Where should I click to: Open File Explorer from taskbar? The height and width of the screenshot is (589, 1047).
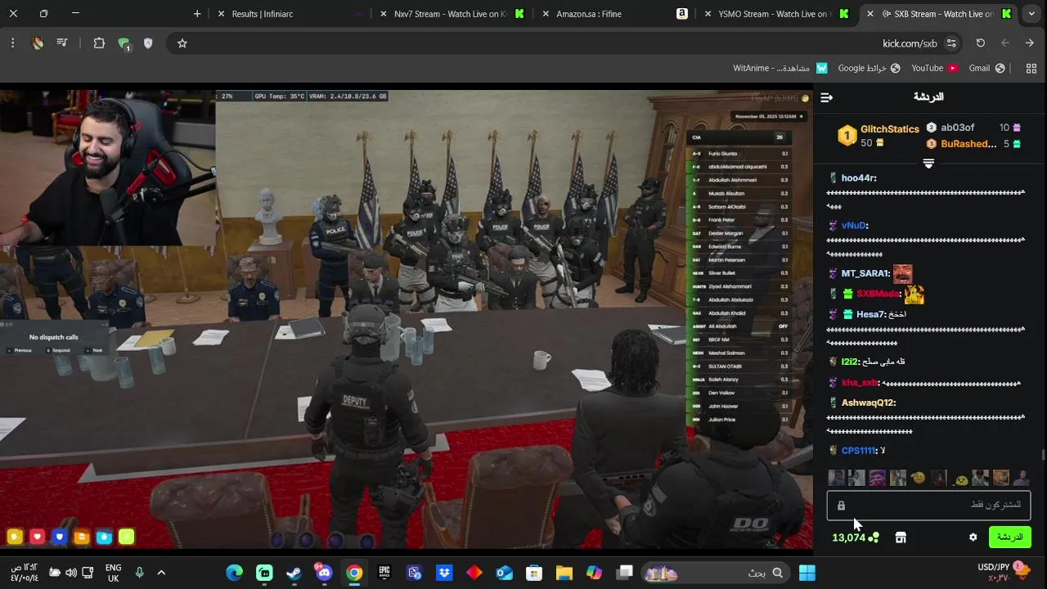564,573
